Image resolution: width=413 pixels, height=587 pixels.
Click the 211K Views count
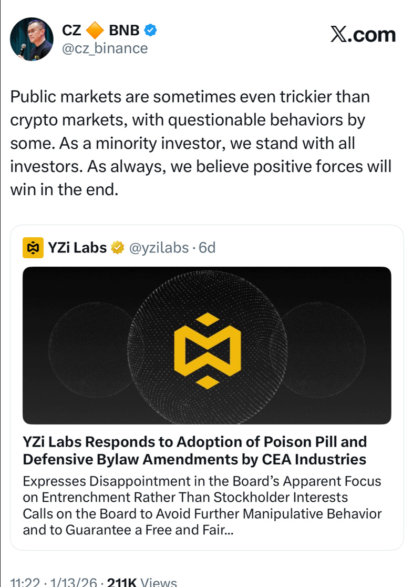click(142, 581)
